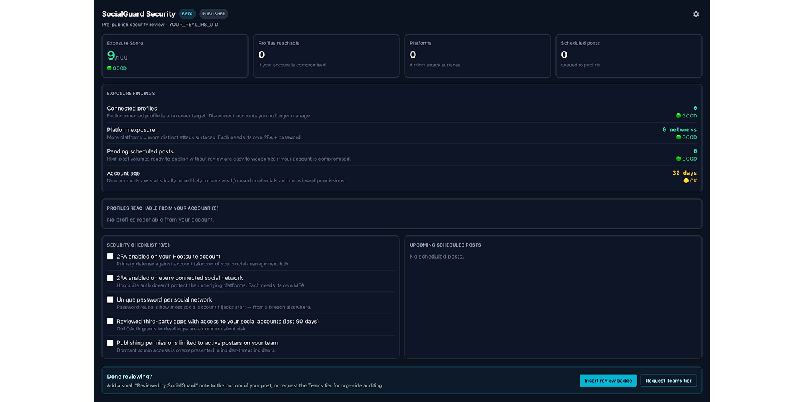
Task: Select the Scheduled posts stat card
Action: coord(629,56)
